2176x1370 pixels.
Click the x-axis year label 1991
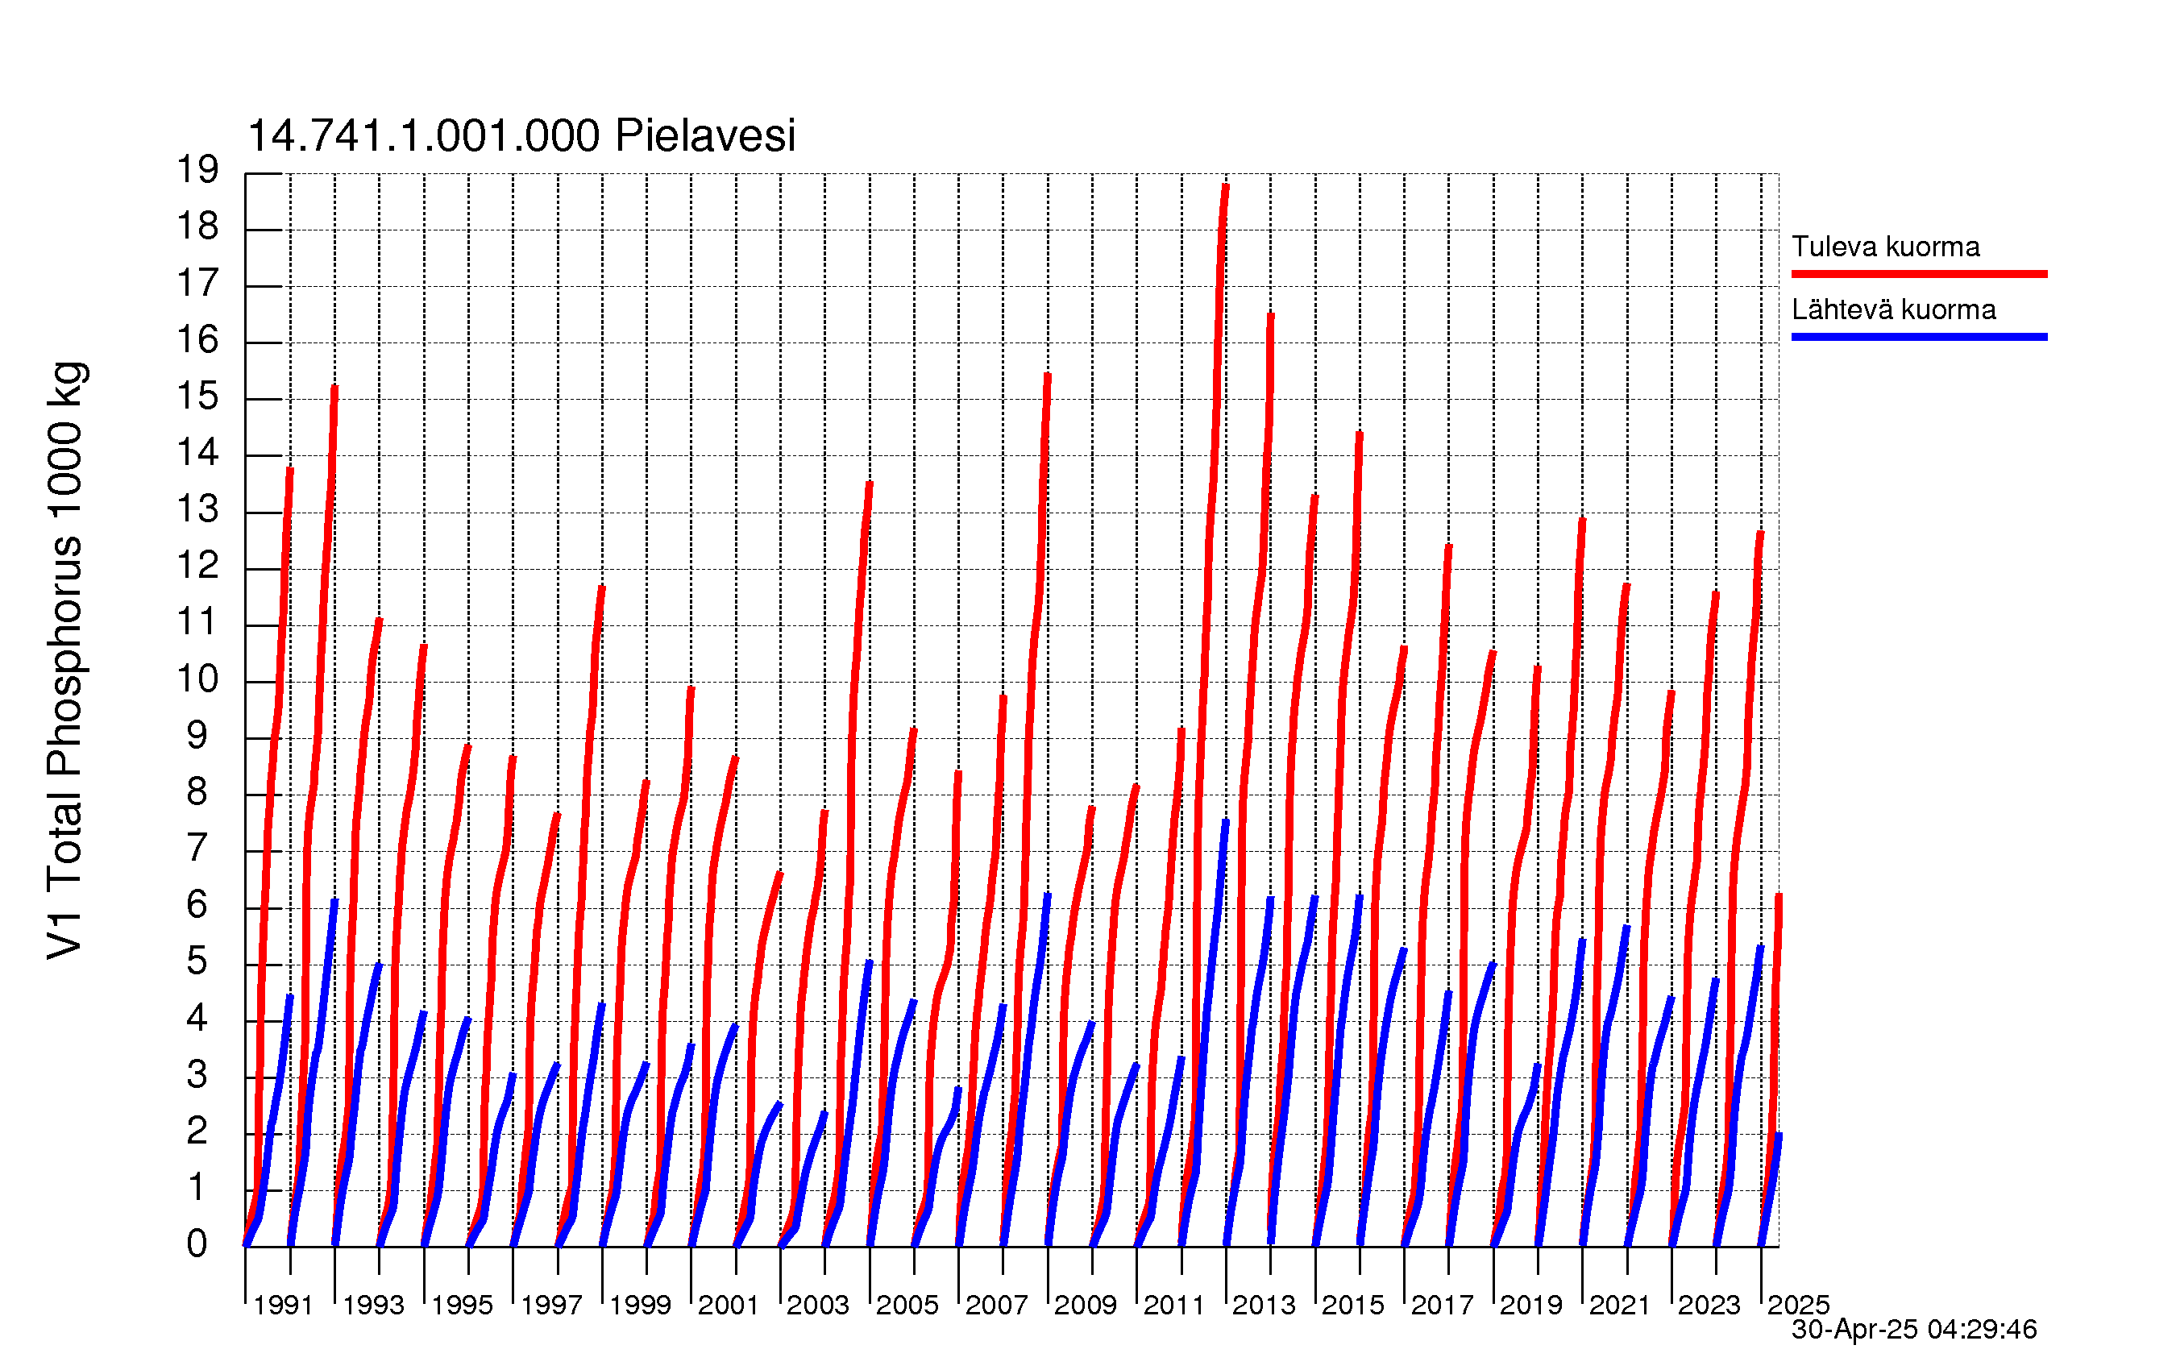point(283,1305)
